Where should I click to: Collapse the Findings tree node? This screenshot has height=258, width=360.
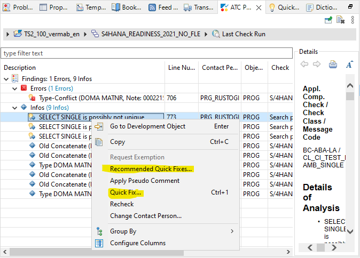6,79
